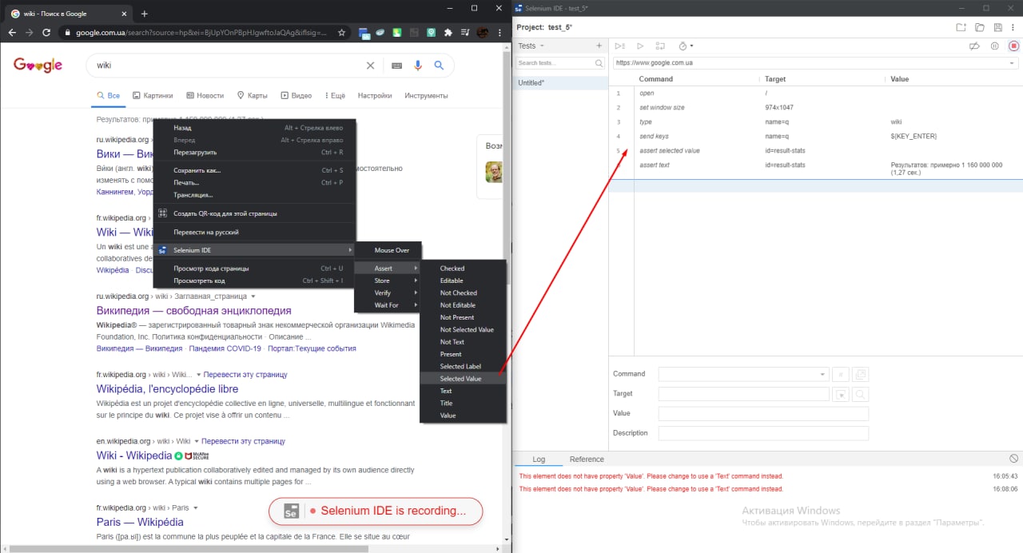Open Инструменты in Google search
This screenshot has width=1023, height=553.
(426, 95)
